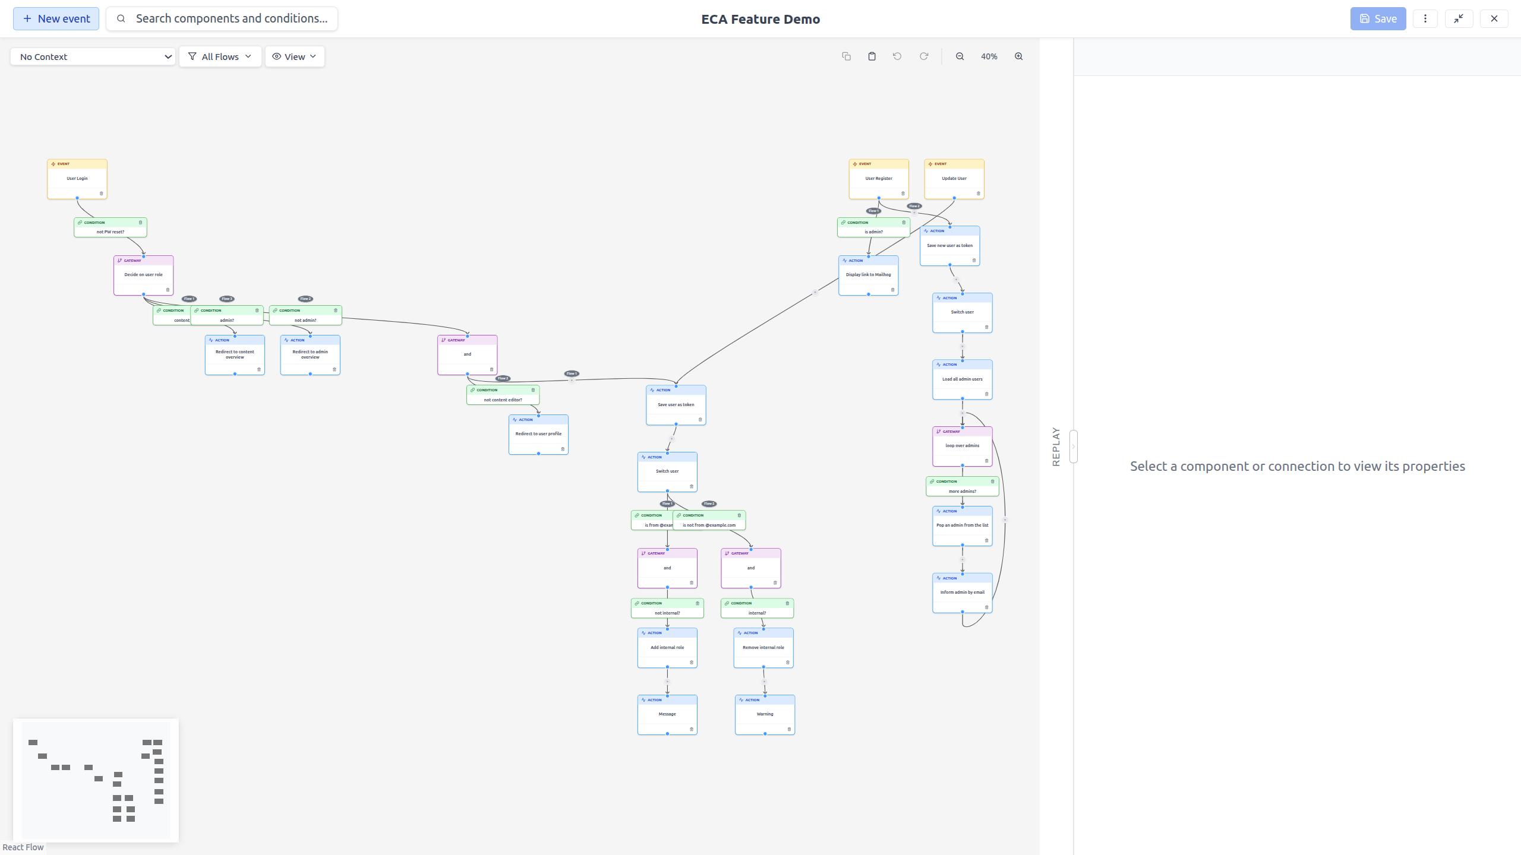Select the REPLAY tab on the right edge
The height and width of the screenshot is (855, 1521).
1056,446
